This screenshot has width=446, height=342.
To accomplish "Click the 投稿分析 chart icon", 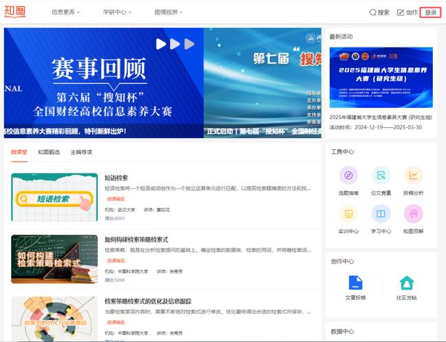I will click(x=413, y=175).
